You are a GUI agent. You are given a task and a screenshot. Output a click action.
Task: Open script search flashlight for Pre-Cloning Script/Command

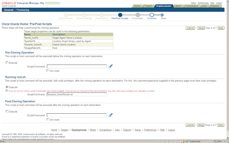coord(111,66)
